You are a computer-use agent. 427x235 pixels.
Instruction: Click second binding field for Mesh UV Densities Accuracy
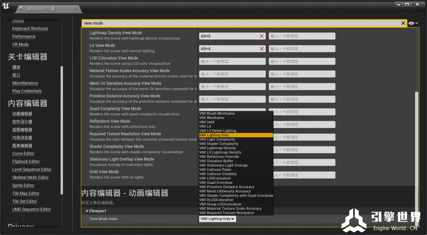(302, 86)
